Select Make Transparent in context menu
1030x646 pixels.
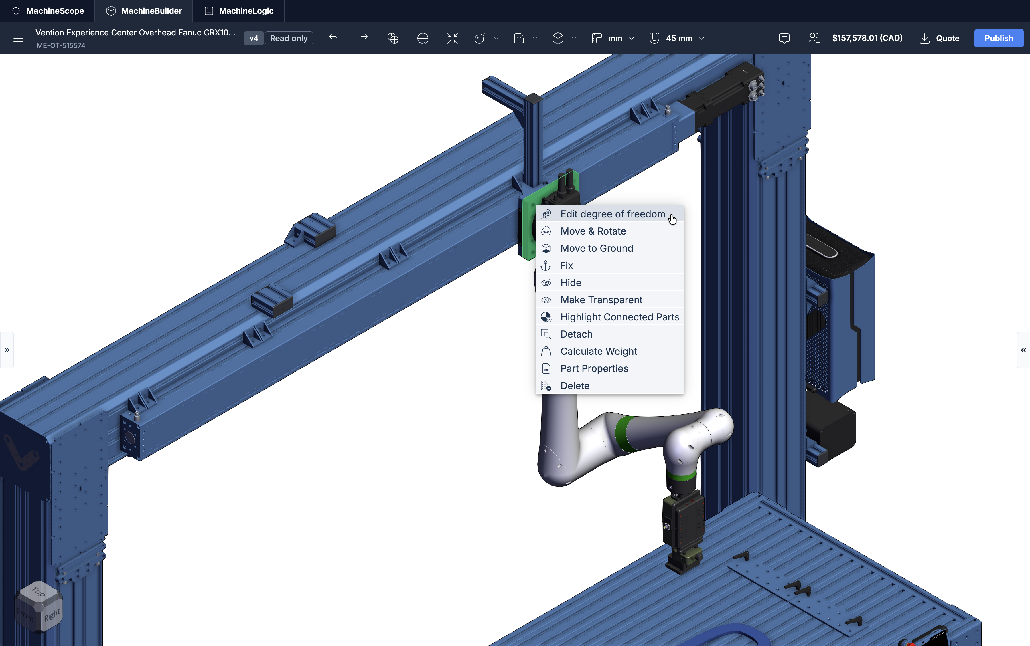click(610, 300)
